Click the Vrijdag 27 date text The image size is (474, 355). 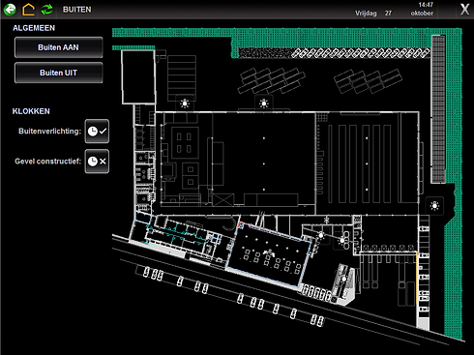[x=373, y=14]
